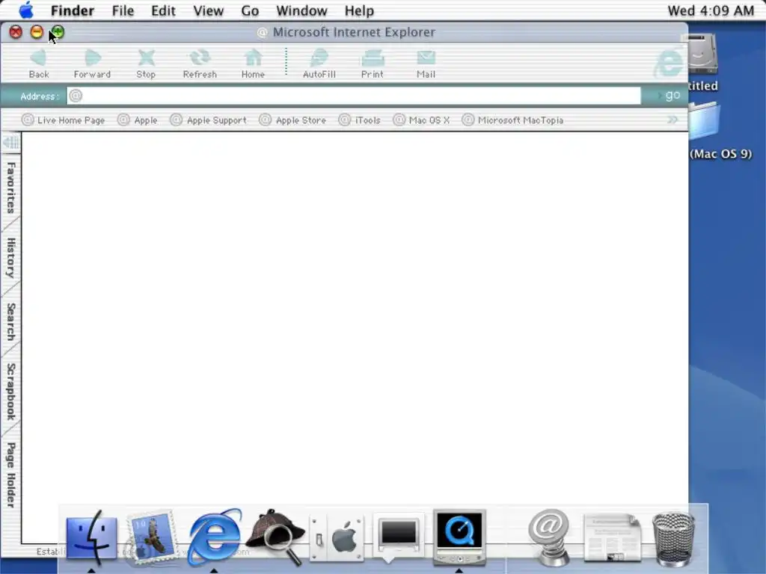The height and width of the screenshot is (574, 766).
Task: Open the Apple favorites bar link
Action: tap(138, 120)
